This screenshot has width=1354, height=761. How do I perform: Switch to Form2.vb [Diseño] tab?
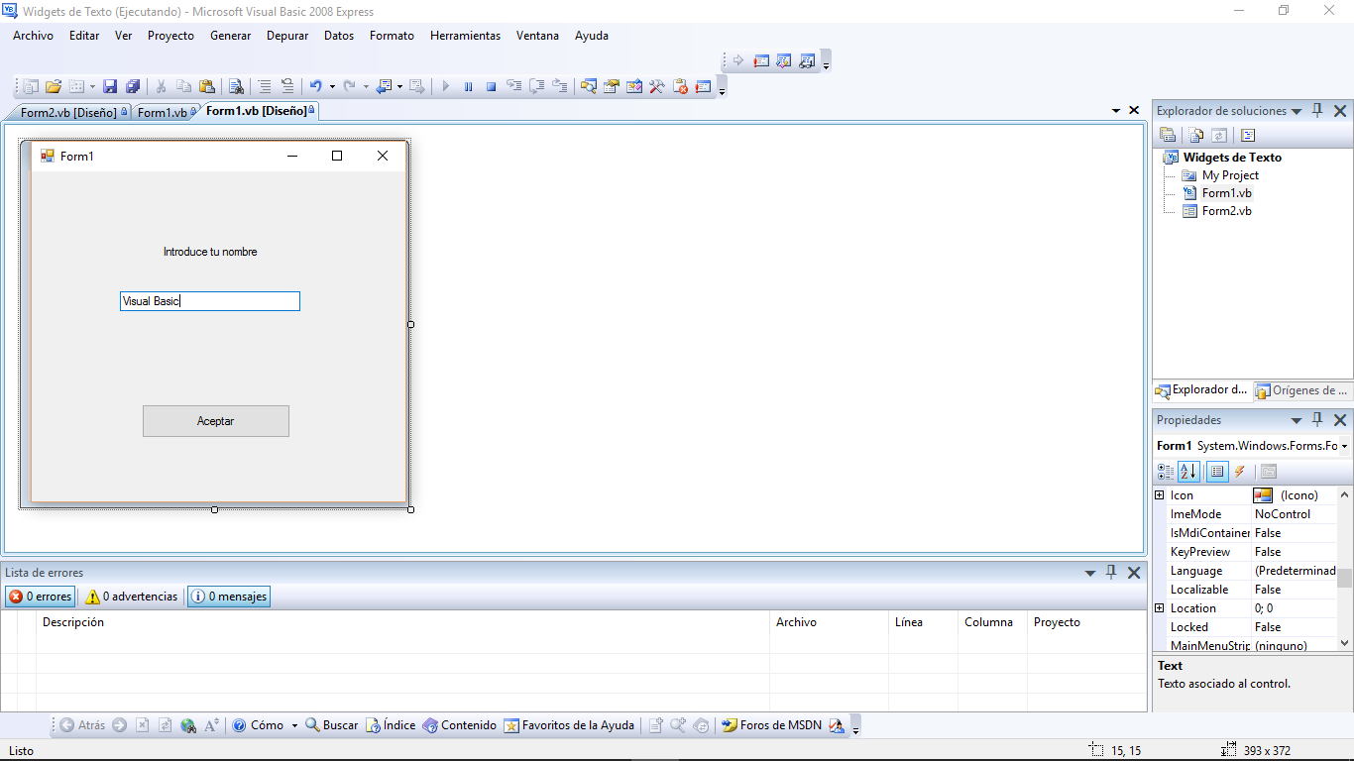click(x=68, y=112)
